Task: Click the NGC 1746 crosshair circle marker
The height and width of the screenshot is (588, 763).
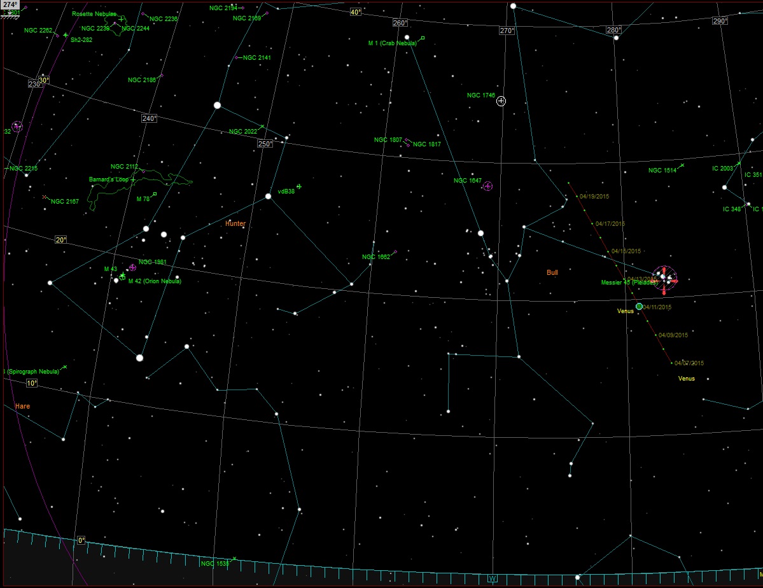Action: [x=501, y=101]
